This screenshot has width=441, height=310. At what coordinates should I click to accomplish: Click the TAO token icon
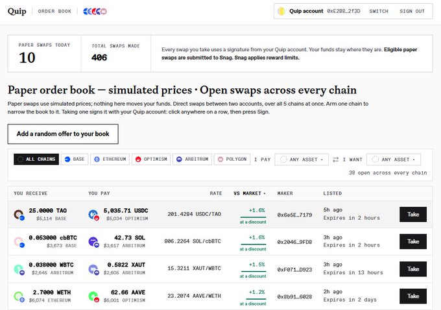(x=18, y=214)
